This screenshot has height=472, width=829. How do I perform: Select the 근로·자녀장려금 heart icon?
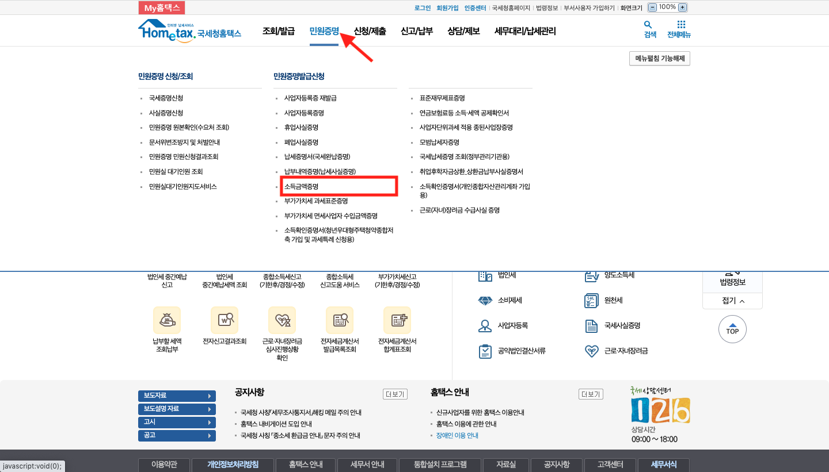pos(591,351)
